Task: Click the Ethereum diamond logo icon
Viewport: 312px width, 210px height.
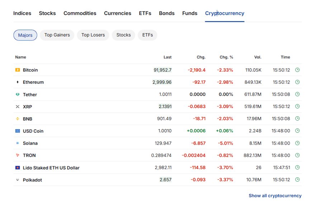Action: pyautogui.click(x=18, y=82)
